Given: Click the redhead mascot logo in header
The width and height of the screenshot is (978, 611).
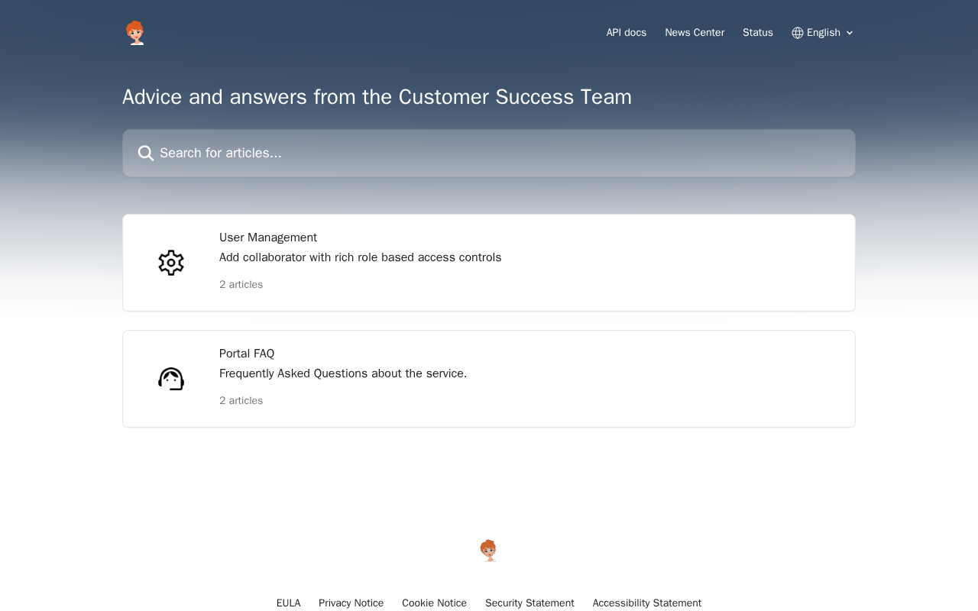Looking at the screenshot, I should pos(135,33).
